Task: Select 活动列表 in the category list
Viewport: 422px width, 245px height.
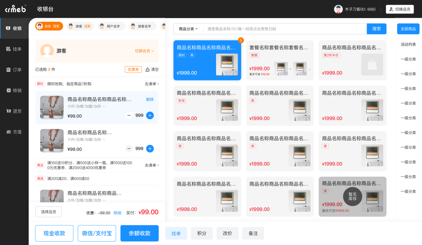Action: click(x=408, y=44)
